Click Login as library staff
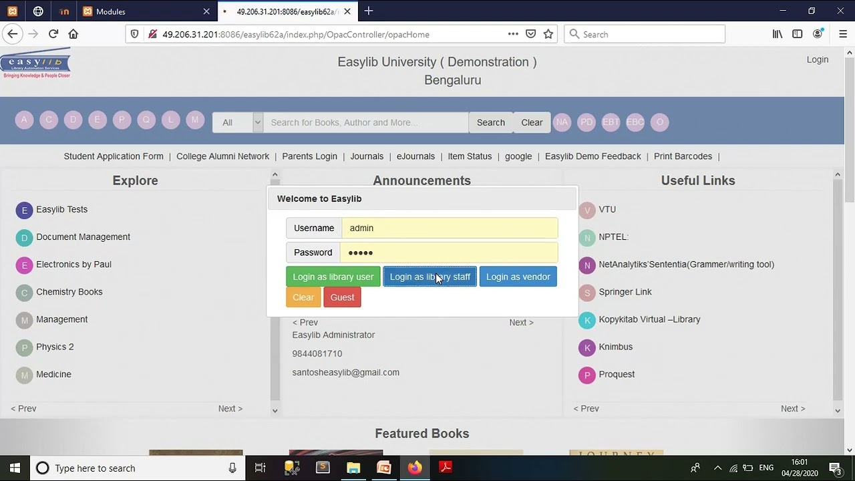The width and height of the screenshot is (855, 481). 430,277
